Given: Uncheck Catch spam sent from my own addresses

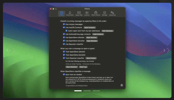Looking at the screenshot, I should [x=66, y=31].
